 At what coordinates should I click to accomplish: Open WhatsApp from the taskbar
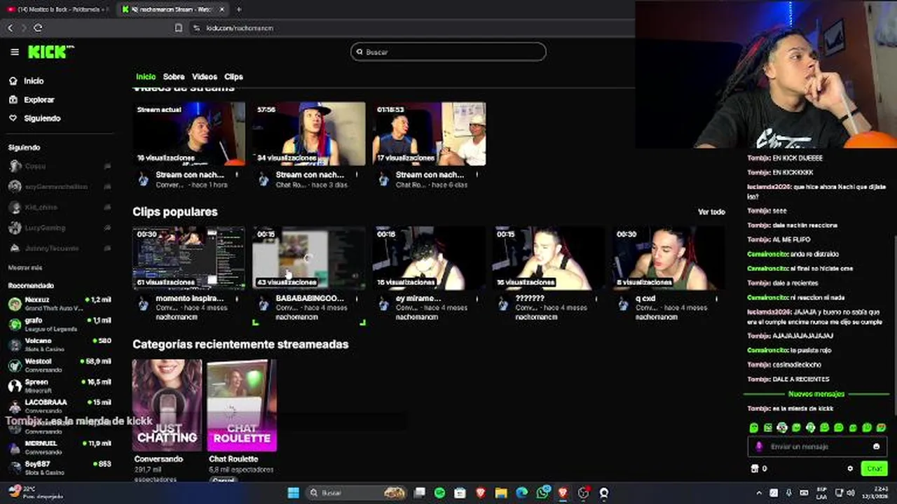[x=543, y=493]
